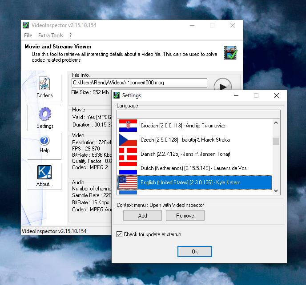
Task: Add the Open with VideoInspector context menu
Action: (142, 216)
